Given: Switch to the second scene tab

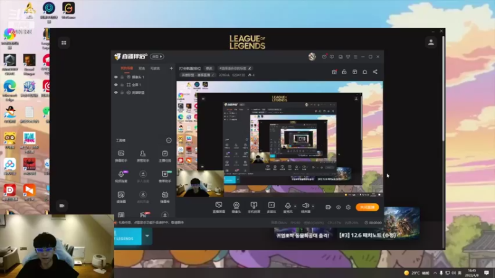Looking at the screenshot, I should point(142,68).
